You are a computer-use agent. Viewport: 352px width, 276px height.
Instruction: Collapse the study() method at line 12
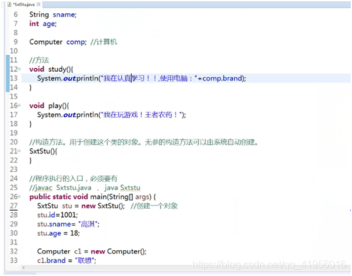pos(20,69)
